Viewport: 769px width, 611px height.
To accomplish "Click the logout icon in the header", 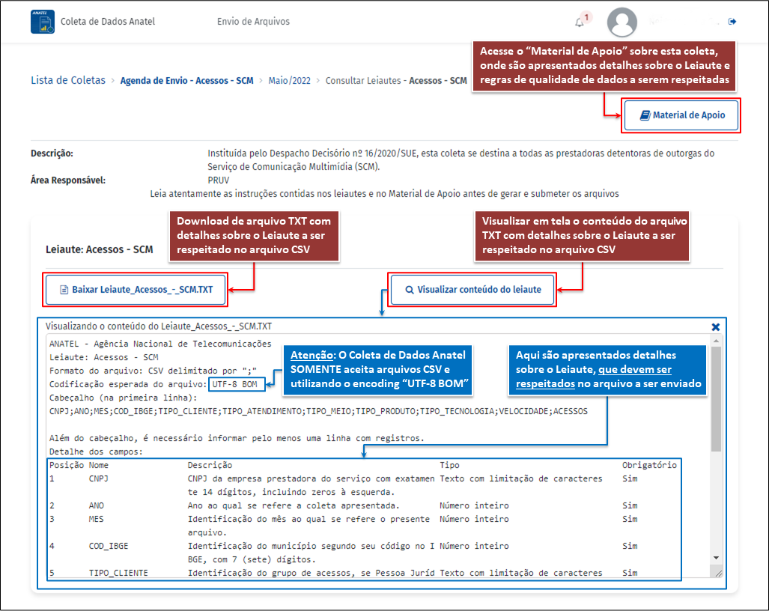I will (732, 22).
